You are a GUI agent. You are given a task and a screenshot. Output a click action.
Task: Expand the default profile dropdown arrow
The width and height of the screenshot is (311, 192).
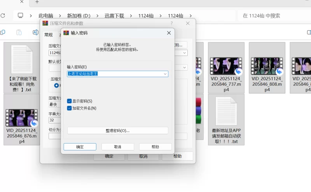tap(184, 67)
